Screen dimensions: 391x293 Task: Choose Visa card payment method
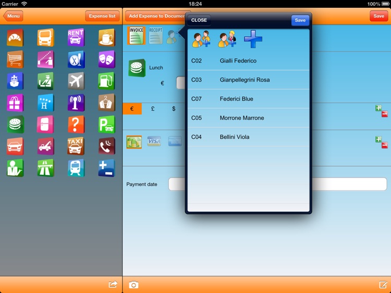click(154, 142)
